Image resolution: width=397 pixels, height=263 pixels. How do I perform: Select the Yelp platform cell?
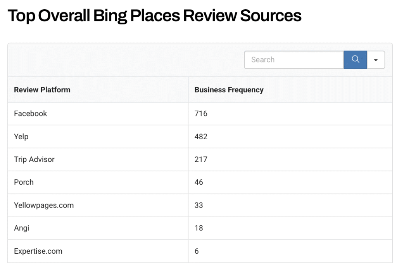(21, 137)
